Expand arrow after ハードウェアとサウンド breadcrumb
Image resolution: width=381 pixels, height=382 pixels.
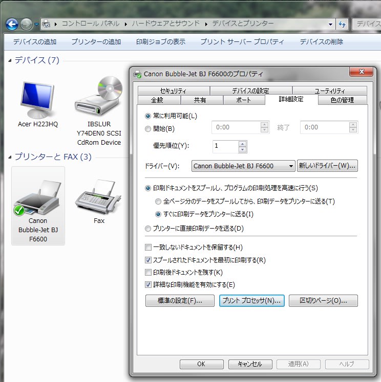pyautogui.click(x=206, y=24)
